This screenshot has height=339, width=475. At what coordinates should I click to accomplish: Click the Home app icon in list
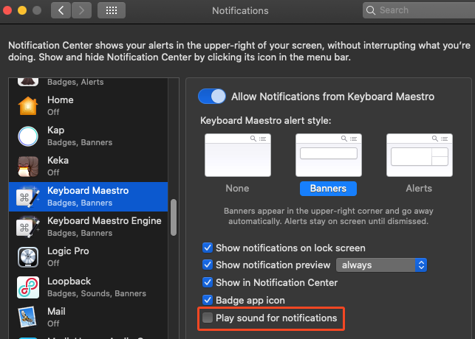pyautogui.click(x=28, y=105)
